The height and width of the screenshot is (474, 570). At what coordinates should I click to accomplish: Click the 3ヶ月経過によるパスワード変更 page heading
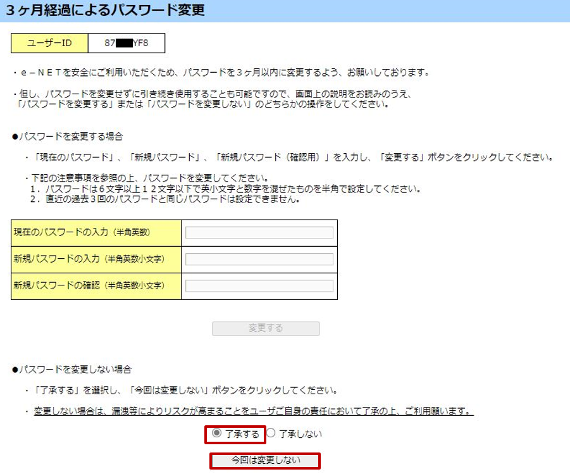pos(106,11)
